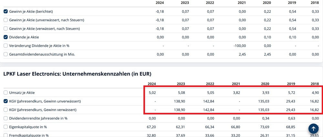Screen dimensions: 323x137
Task: Uncheck the Gewinn je Aktie (berichtet) checkbox
Action: tap(5, 11)
